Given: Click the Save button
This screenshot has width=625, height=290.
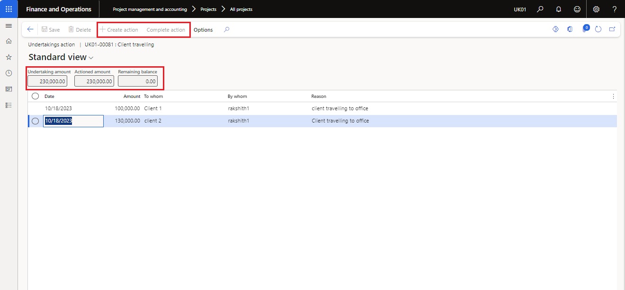Looking at the screenshot, I should click(50, 29).
